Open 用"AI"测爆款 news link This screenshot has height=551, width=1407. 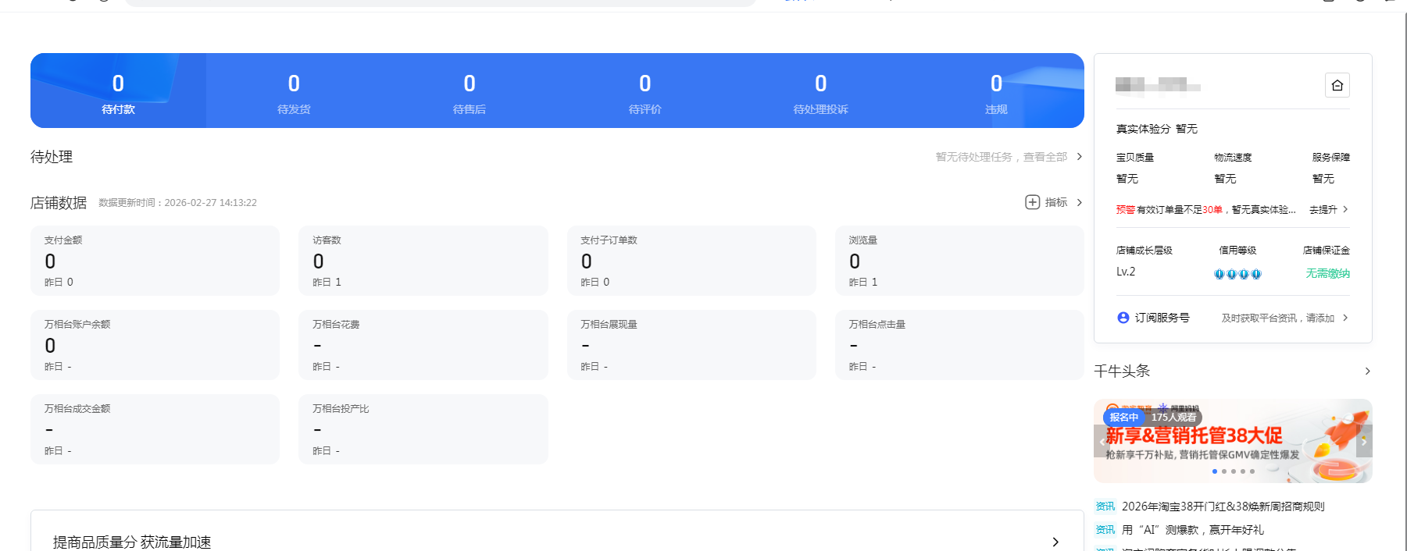point(1192,530)
